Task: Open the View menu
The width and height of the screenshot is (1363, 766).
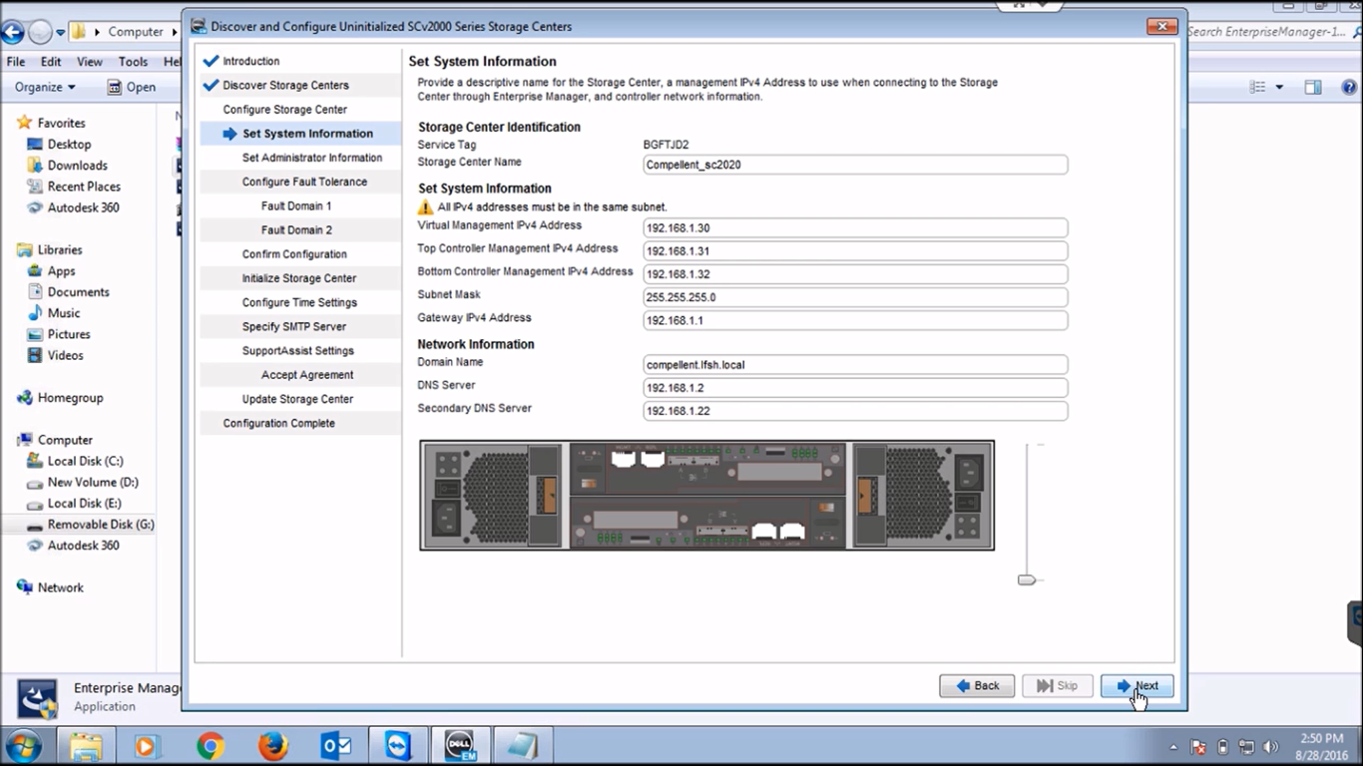Action: click(x=89, y=61)
